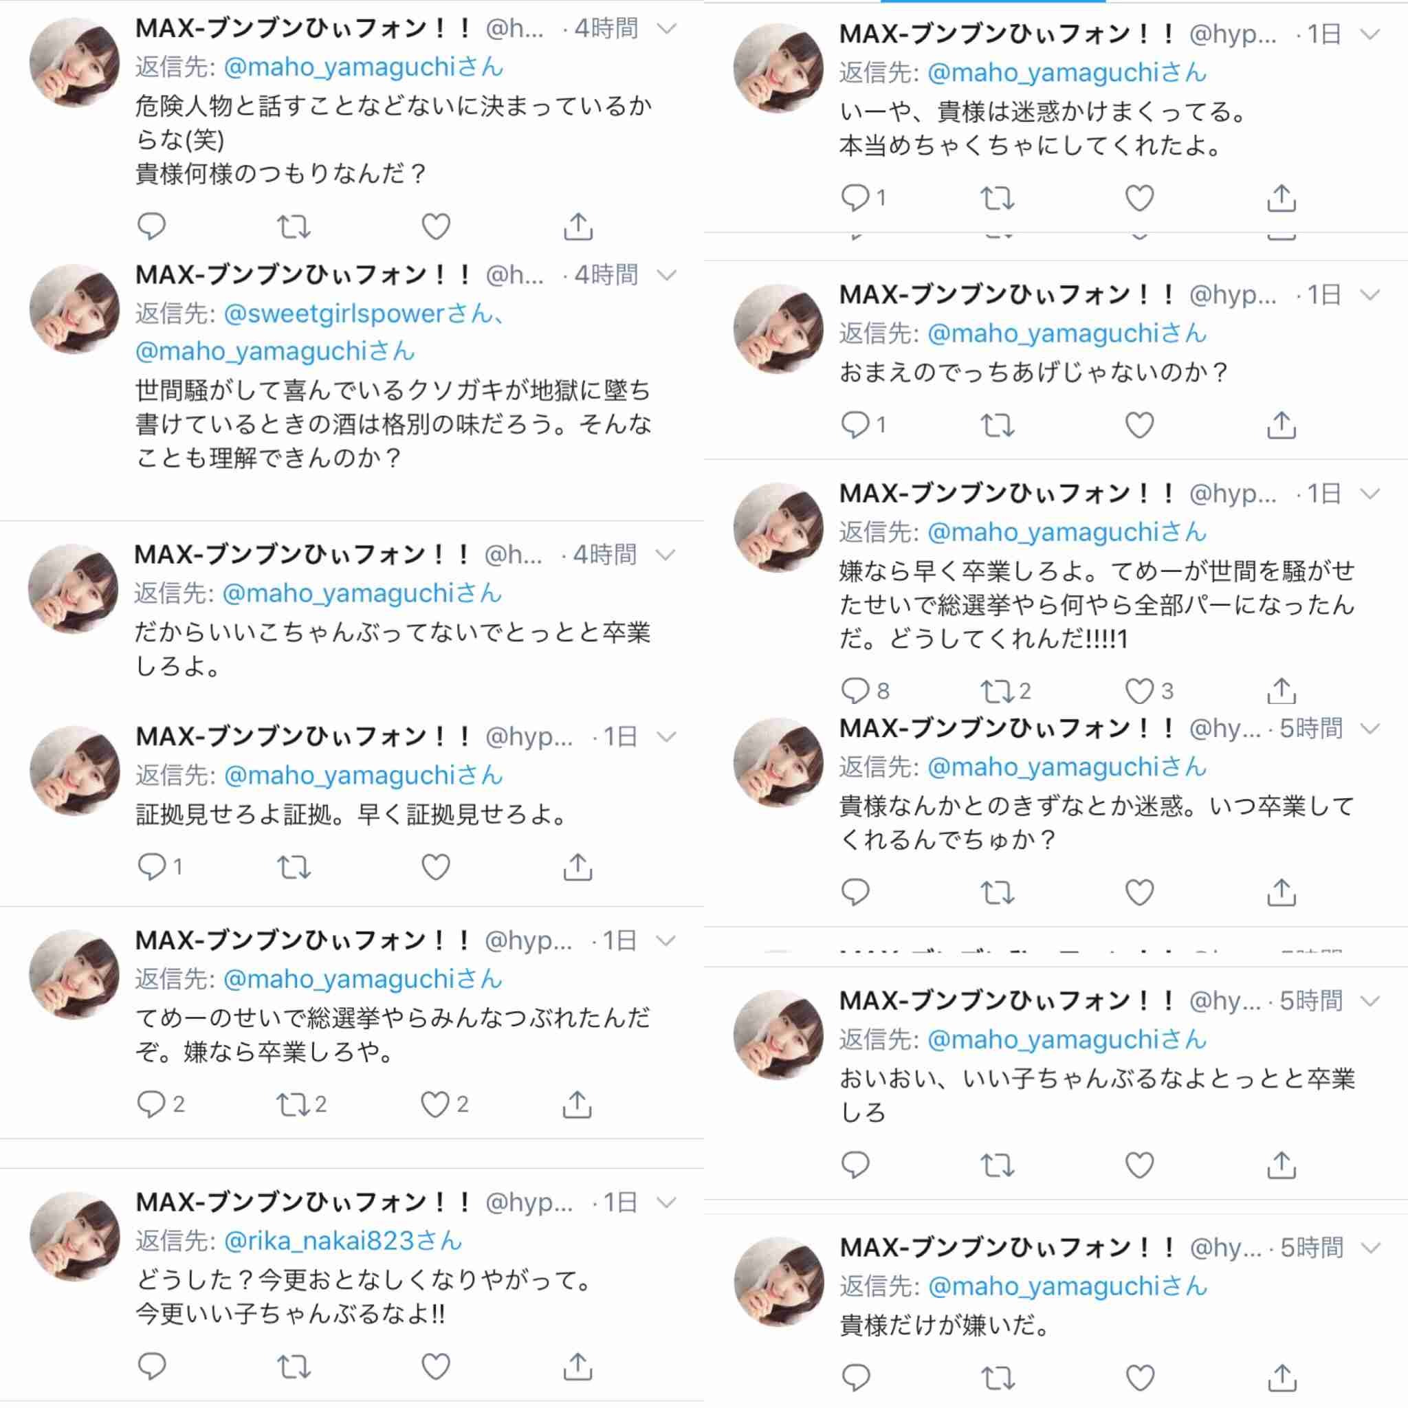The height and width of the screenshot is (1408, 1408).
Task: Share the tweet いーや、貴様は迷惑かけまくってる
Action: (1281, 197)
